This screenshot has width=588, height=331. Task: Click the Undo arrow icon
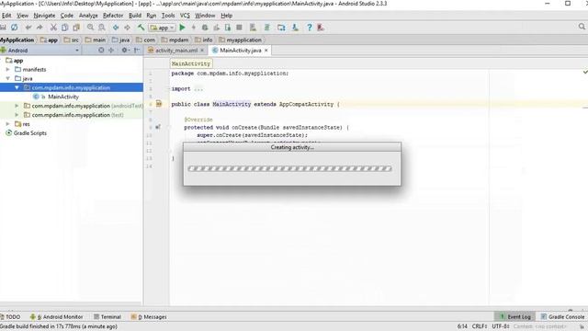[28, 28]
